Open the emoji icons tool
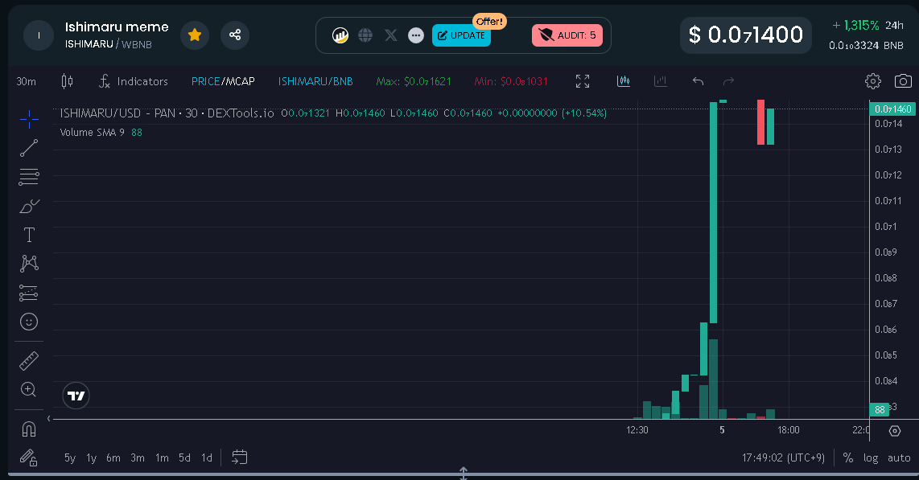Screen dimensions: 919x480 coord(29,322)
